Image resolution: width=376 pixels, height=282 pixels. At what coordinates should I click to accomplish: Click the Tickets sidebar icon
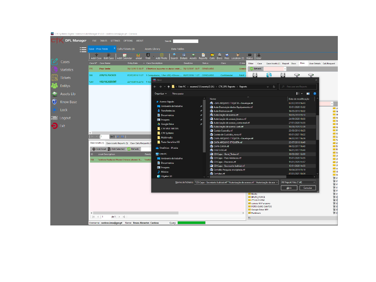point(54,78)
